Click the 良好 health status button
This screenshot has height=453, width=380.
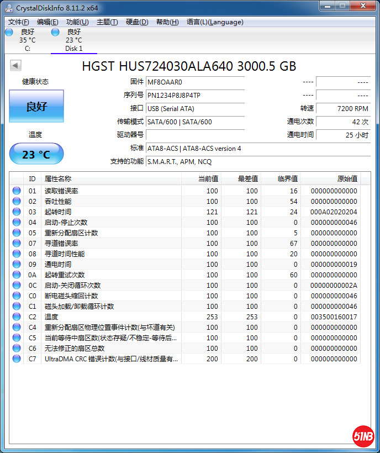coord(36,107)
